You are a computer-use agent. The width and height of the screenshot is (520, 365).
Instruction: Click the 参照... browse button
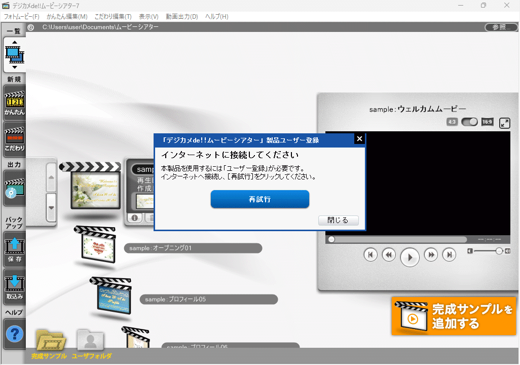point(501,27)
